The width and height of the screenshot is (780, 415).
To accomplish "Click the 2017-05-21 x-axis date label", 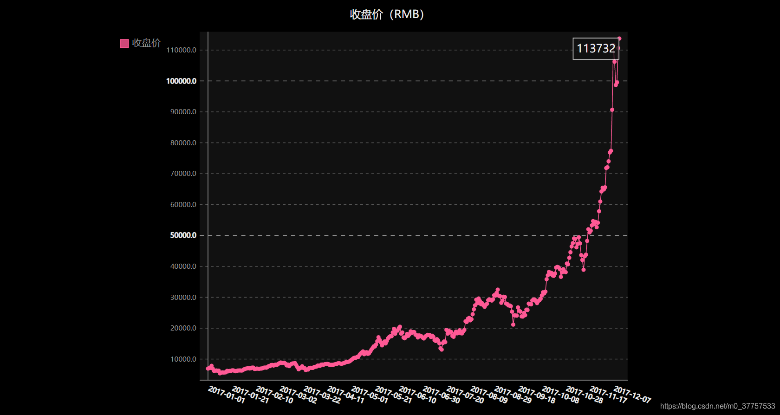I will pyautogui.click(x=394, y=395).
